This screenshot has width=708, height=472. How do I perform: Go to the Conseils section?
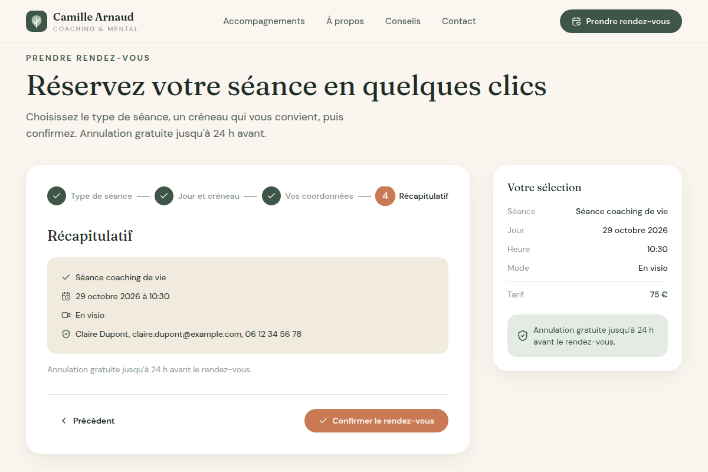403,21
